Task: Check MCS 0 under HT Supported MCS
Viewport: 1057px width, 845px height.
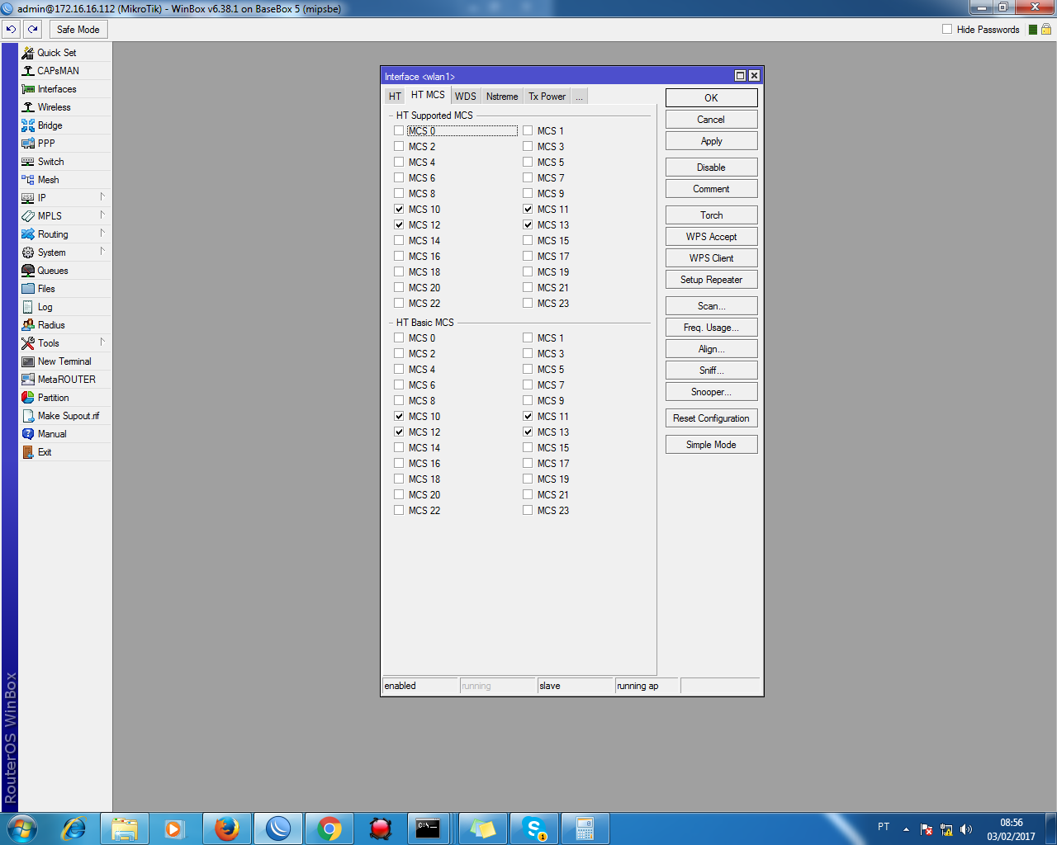Action: click(400, 131)
